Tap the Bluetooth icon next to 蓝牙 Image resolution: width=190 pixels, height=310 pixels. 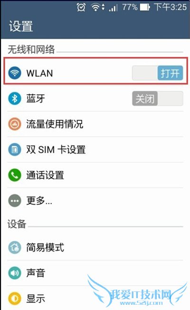[15, 98]
